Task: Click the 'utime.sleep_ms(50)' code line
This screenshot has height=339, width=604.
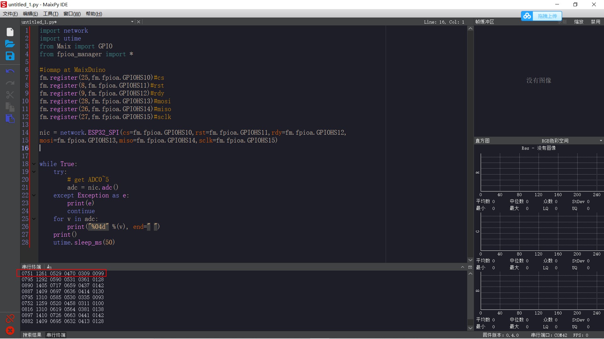Action: click(x=84, y=242)
